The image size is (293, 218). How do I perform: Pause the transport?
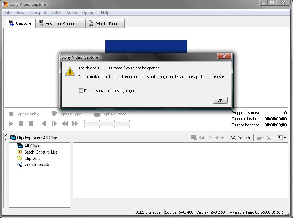[21, 123]
